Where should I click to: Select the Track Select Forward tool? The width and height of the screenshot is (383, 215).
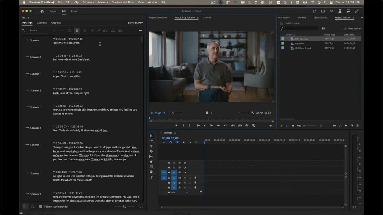pyautogui.click(x=151, y=141)
